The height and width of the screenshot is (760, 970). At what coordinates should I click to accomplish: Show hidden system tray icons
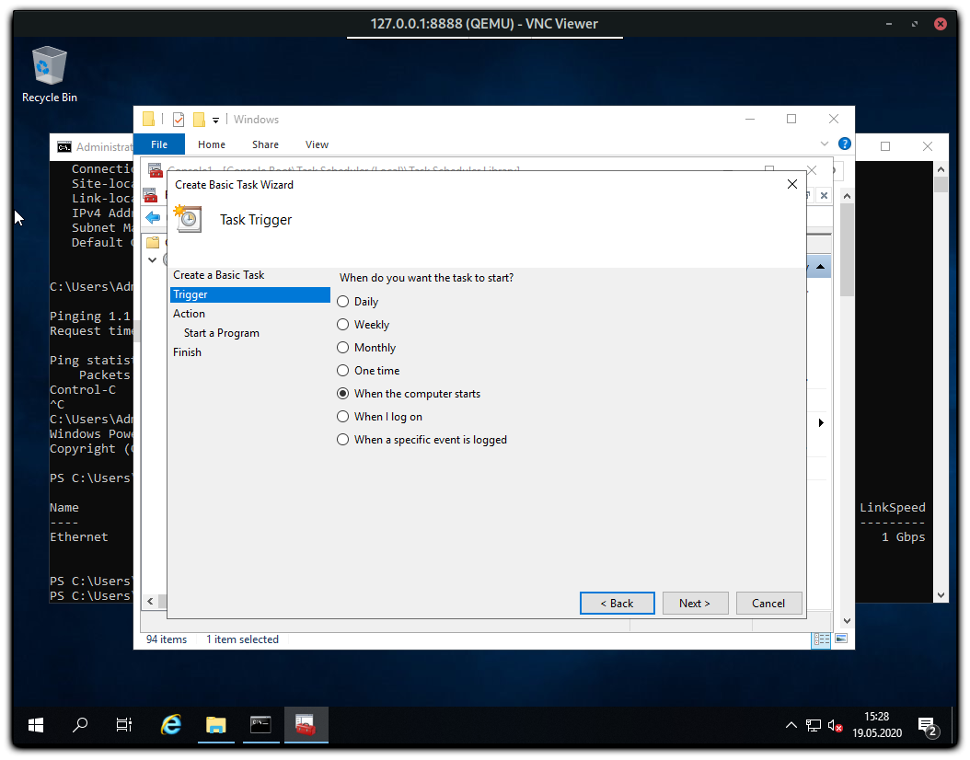coord(791,725)
